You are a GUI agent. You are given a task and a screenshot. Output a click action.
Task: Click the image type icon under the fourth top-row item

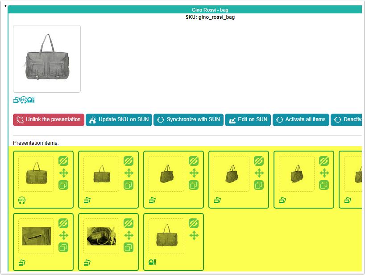[x=217, y=200]
